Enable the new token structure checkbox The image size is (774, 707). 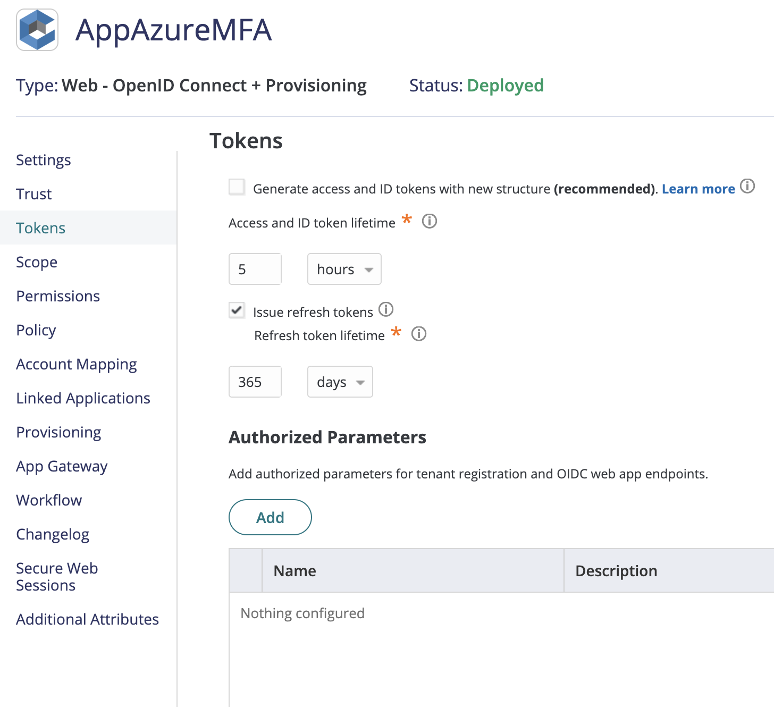236,187
